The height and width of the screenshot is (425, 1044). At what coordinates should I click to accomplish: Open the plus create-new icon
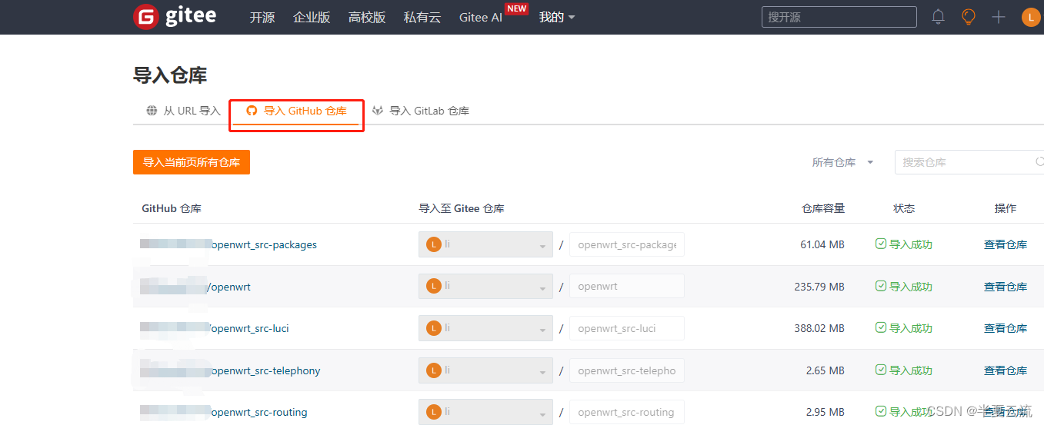999,17
